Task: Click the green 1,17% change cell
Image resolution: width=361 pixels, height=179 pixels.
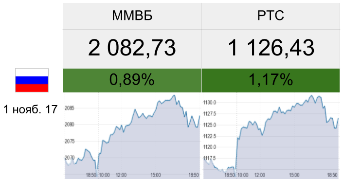Action: pos(271,80)
